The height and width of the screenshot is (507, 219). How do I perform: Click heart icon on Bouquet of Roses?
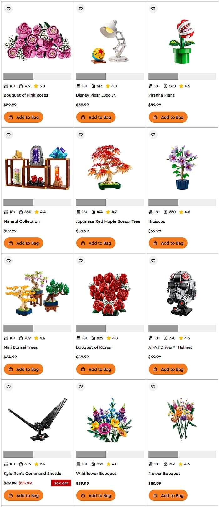[81, 261]
